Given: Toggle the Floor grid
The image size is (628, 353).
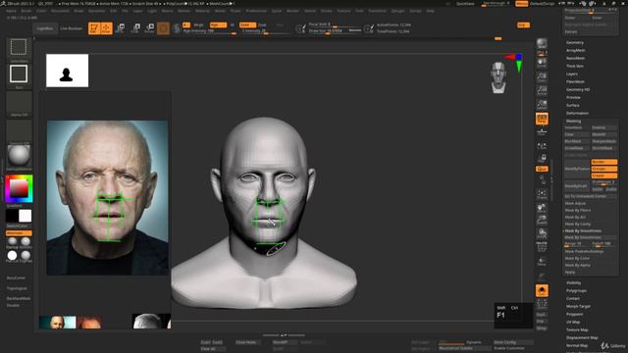Looking at the screenshot, I should 542,131.
